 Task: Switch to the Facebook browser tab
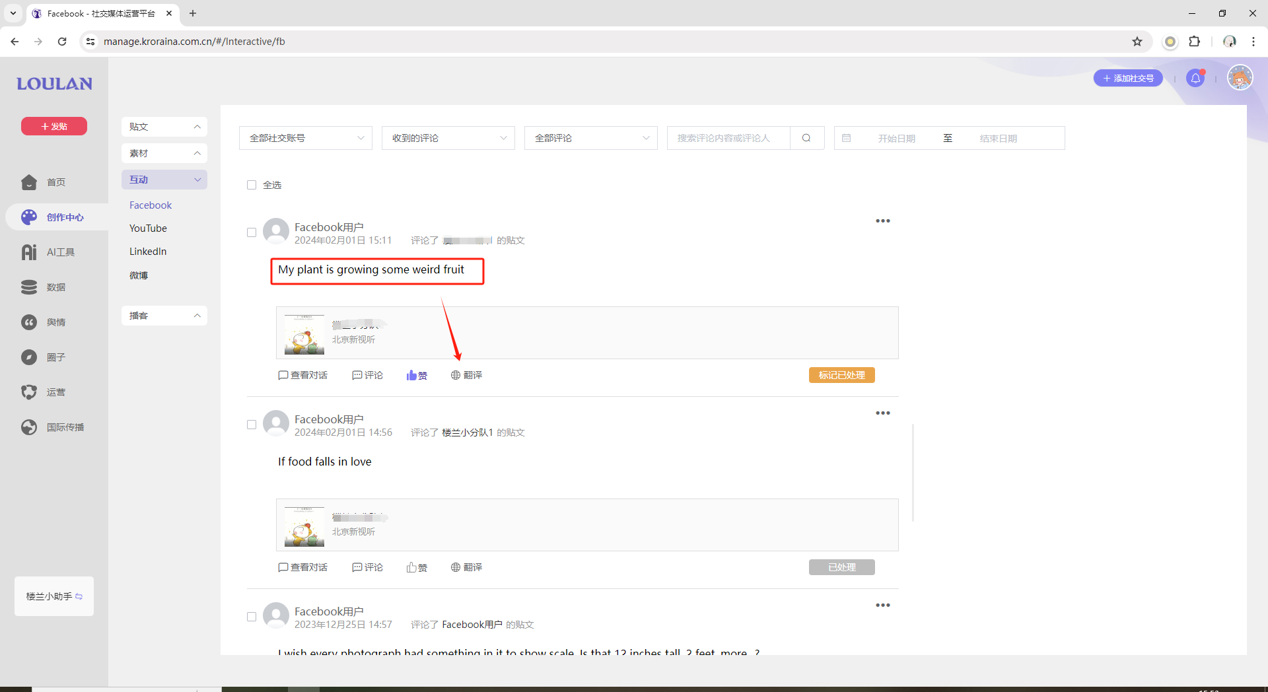[102, 13]
